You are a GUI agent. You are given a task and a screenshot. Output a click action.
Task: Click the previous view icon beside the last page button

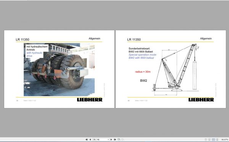click(x=119, y=139)
